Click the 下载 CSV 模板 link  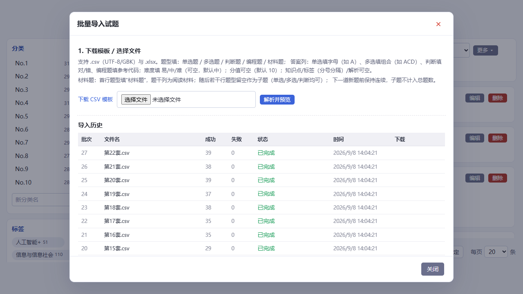pos(95,99)
